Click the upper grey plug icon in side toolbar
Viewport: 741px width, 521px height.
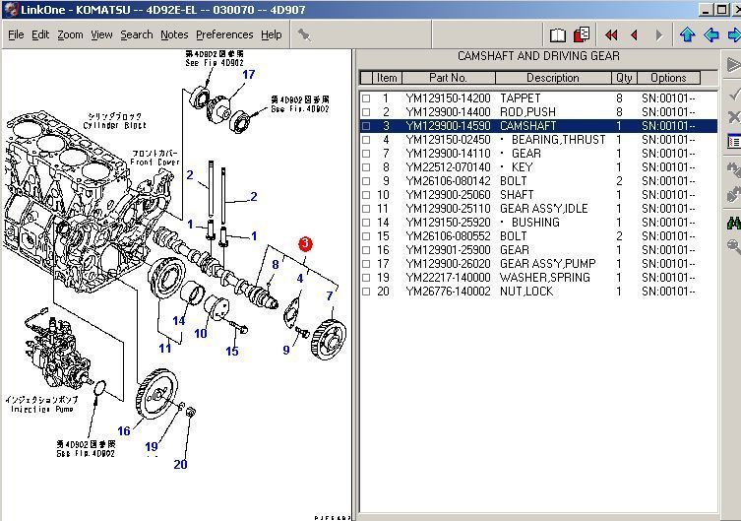pyautogui.click(x=734, y=169)
